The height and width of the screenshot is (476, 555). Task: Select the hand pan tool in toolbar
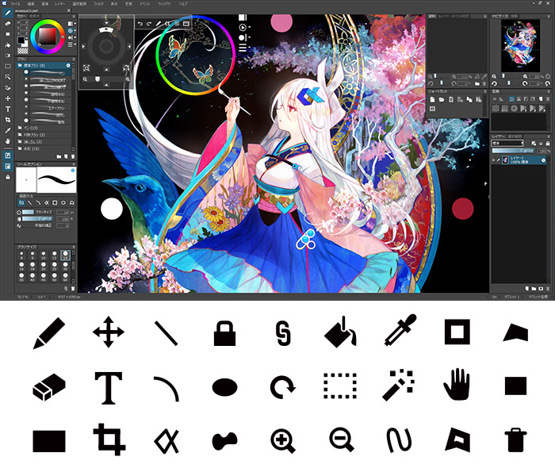7,140
